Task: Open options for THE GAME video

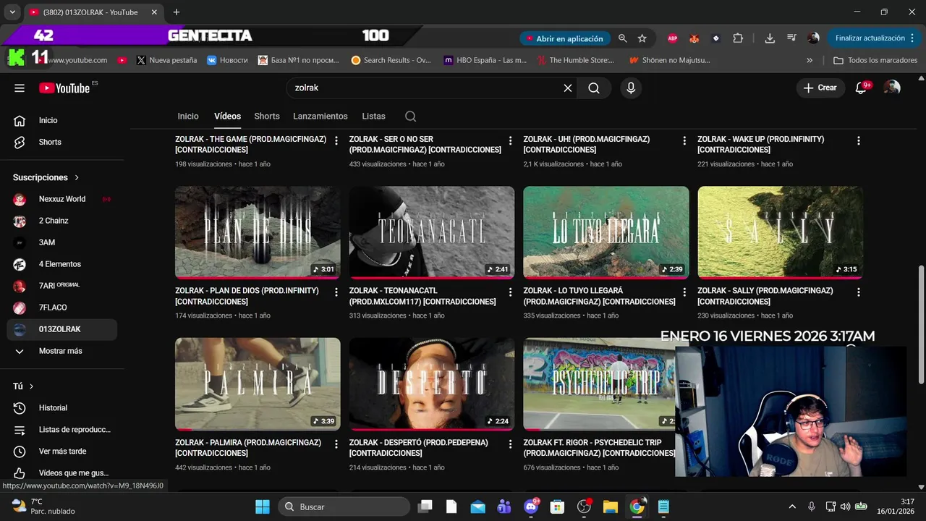Action: (336, 140)
